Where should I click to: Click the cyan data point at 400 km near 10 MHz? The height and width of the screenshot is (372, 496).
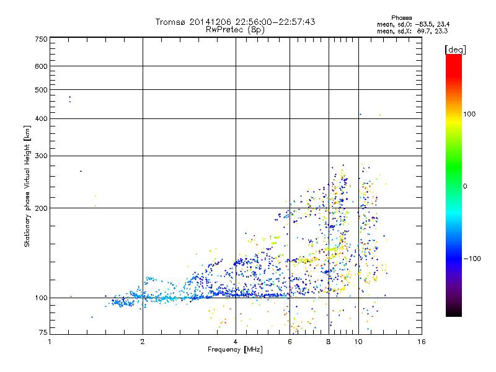point(361,115)
